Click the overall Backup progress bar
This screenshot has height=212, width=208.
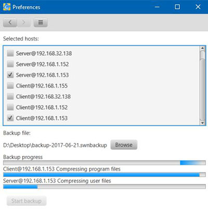105,163
